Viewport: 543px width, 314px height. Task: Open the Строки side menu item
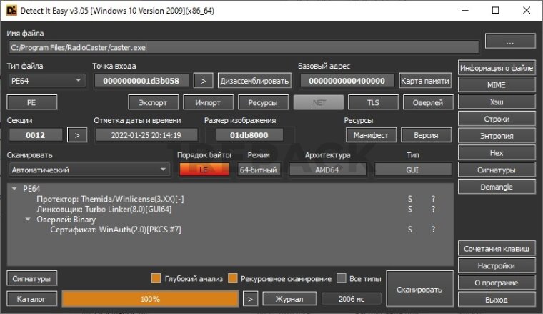coord(497,119)
